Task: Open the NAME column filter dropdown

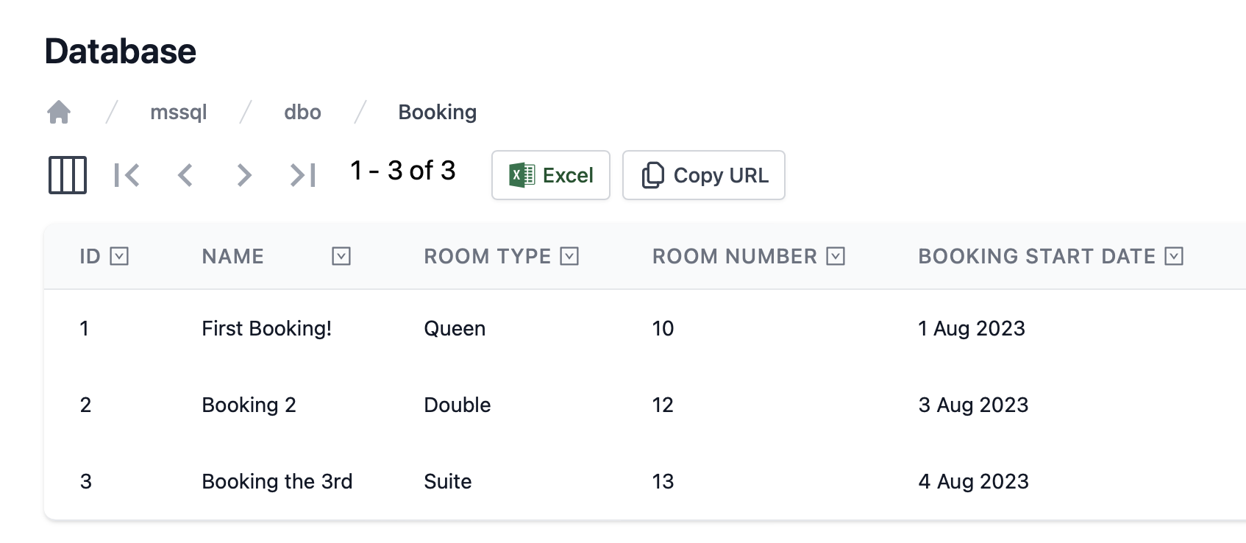Action: coord(341,256)
